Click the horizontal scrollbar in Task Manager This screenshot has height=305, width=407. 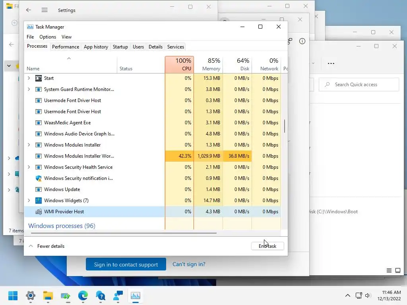point(124,233)
